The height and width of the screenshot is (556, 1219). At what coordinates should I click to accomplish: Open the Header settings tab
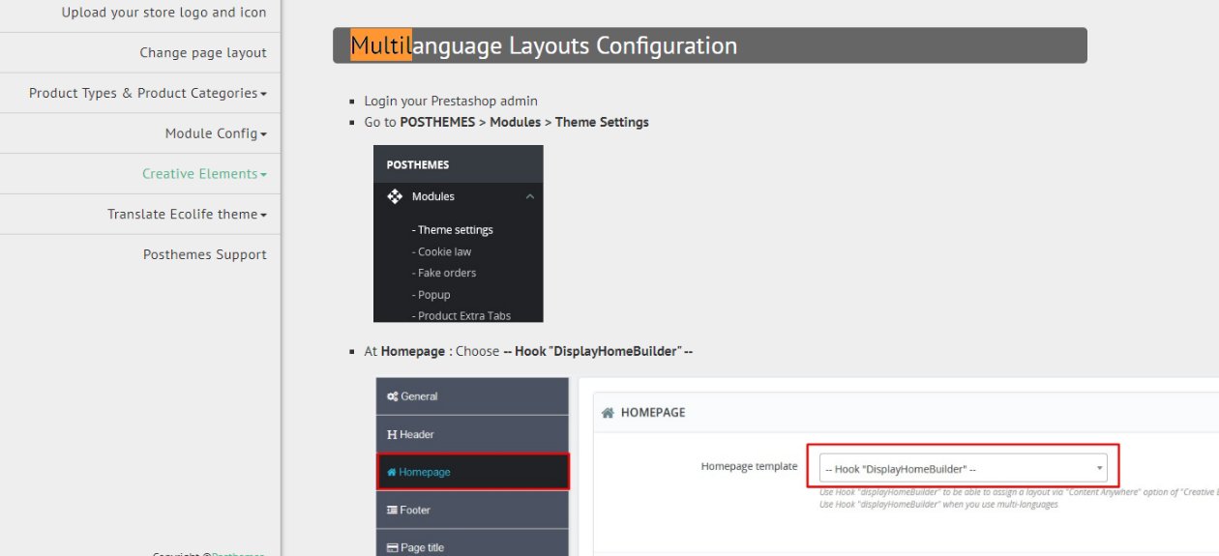tap(472, 434)
